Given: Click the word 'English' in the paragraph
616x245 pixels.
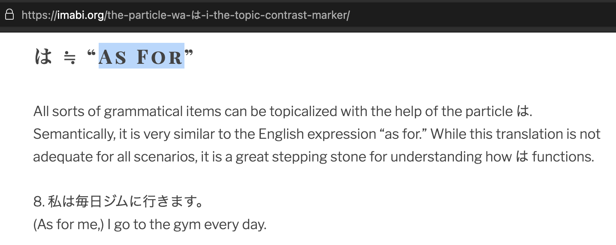Looking at the screenshot, I should (x=281, y=134).
